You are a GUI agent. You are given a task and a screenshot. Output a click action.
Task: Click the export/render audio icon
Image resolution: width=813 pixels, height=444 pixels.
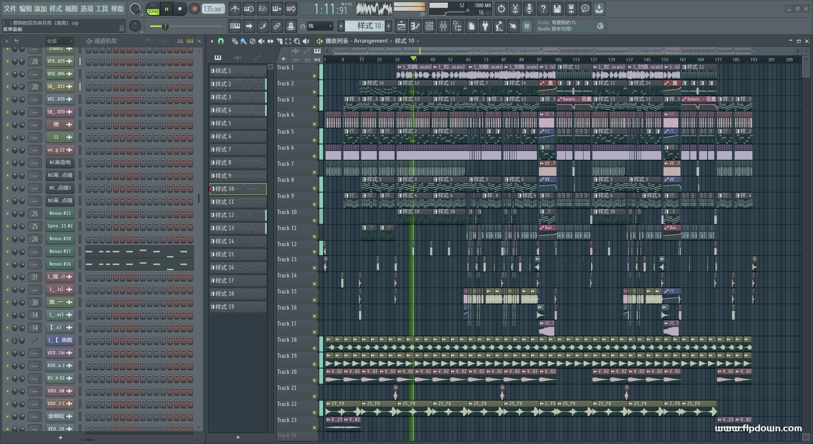[x=571, y=8]
